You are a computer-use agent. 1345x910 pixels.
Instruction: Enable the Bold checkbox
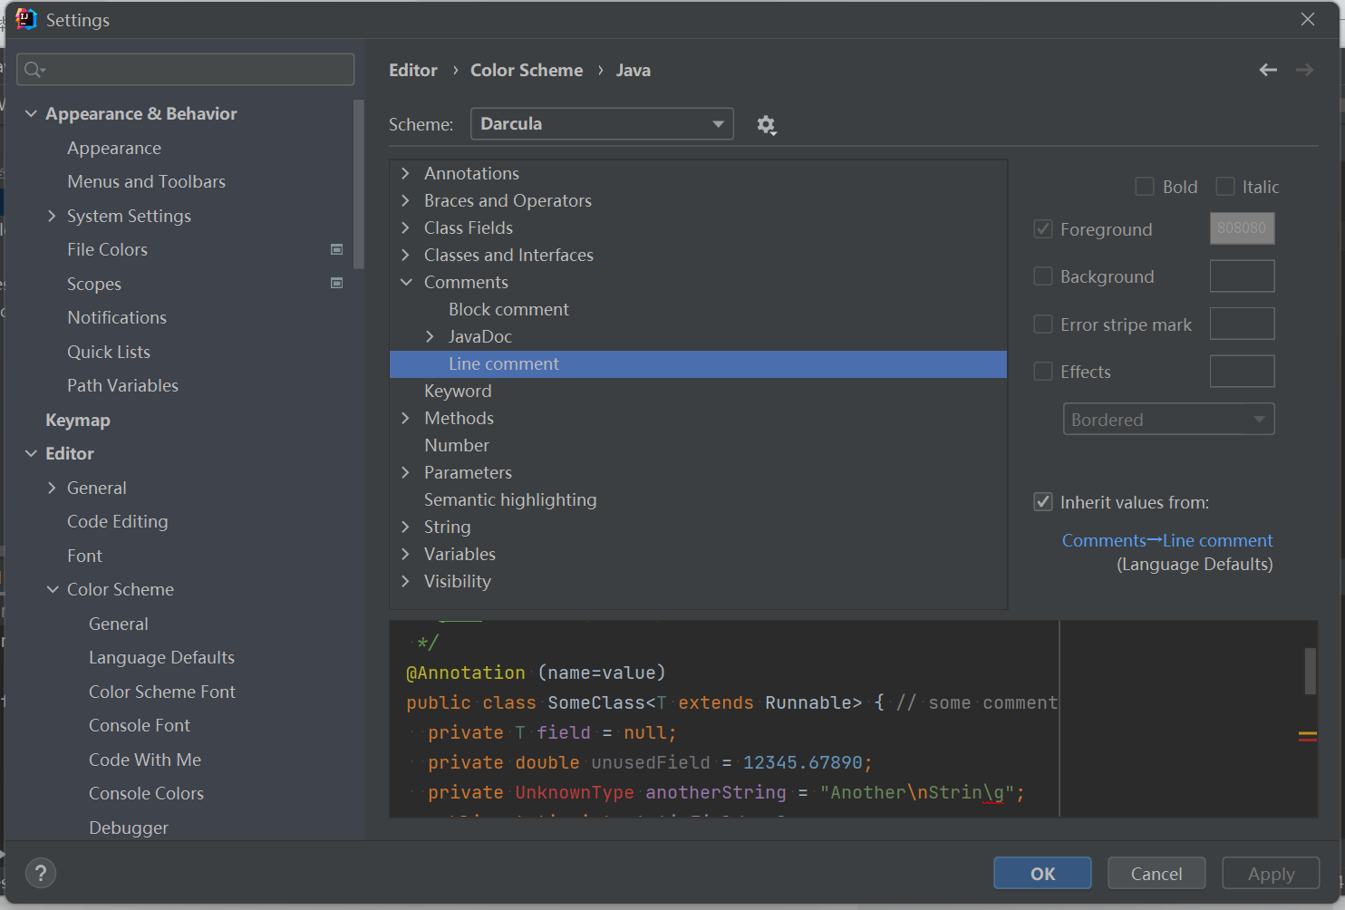[1145, 187]
